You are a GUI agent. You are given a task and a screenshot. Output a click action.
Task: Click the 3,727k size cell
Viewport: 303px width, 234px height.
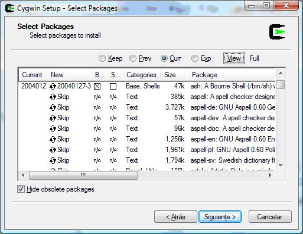click(x=175, y=107)
